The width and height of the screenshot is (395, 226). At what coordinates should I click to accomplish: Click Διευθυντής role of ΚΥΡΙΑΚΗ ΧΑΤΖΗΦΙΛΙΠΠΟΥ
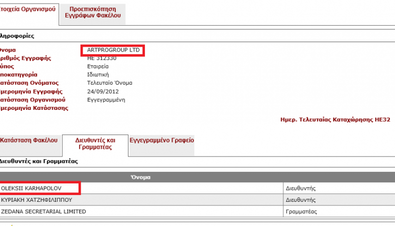pos(301,200)
